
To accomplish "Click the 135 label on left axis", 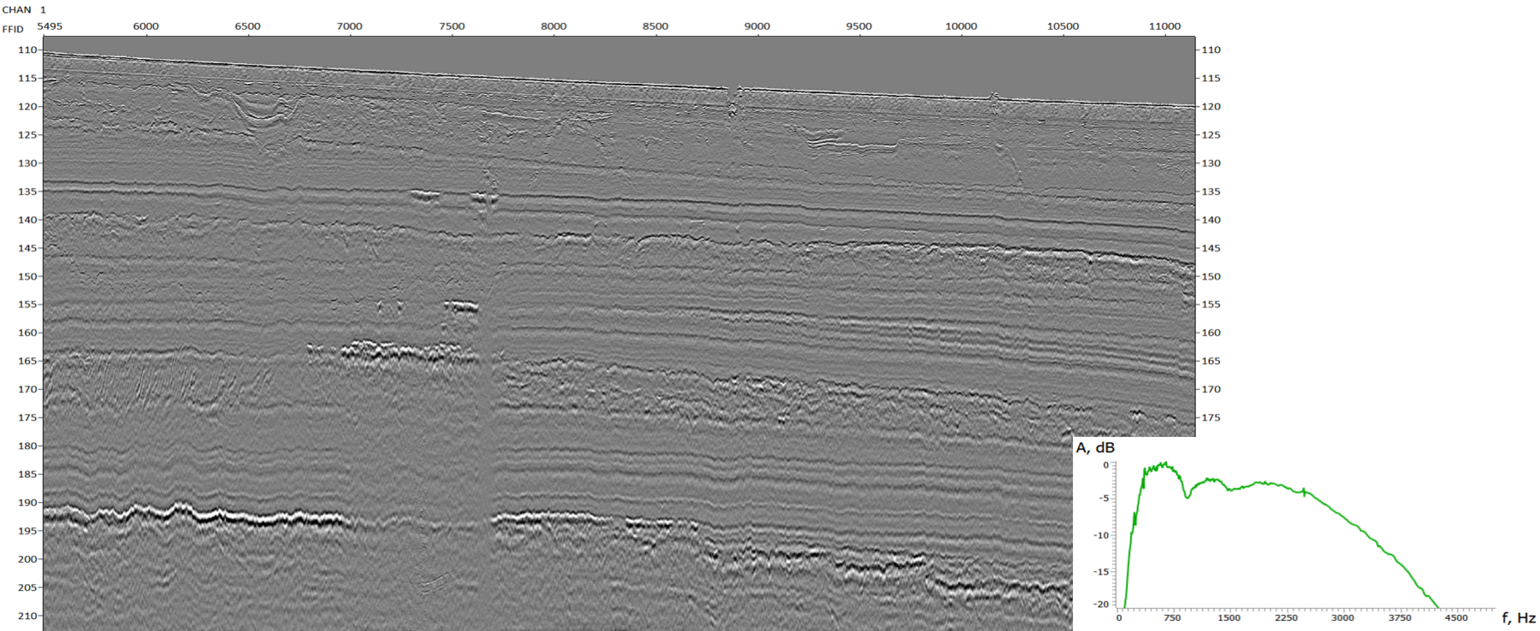I will pos(28,192).
